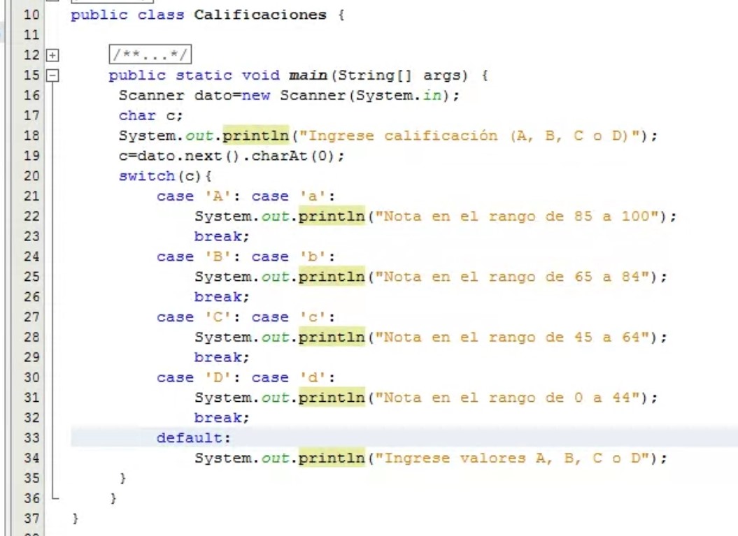738x536 pixels.
Task: Collapse the main method at line 15
Action: (52, 75)
